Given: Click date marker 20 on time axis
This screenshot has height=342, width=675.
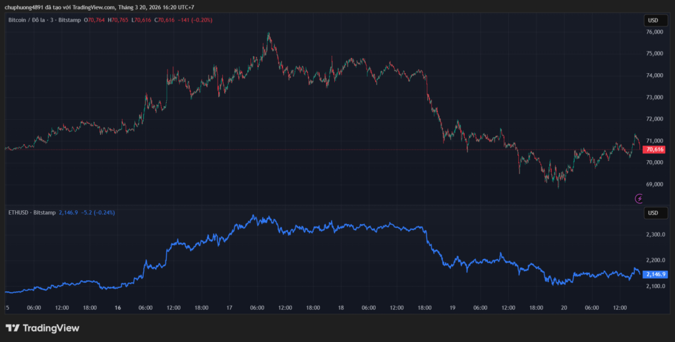Looking at the screenshot, I should coord(564,307).
